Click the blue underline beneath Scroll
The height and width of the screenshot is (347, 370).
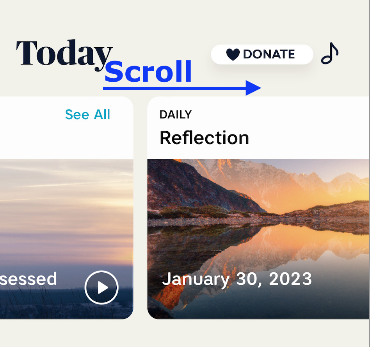pos(174,88)
